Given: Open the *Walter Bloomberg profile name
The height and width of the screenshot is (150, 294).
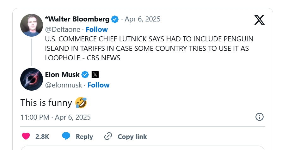Looking at the screenshot, I should click(x=77, y=19).
